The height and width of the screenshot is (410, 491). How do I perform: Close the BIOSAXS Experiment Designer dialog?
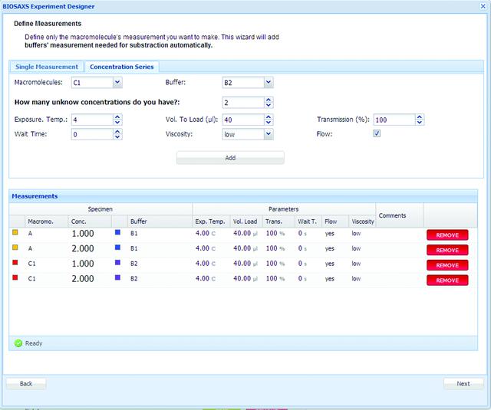[483, 6]
